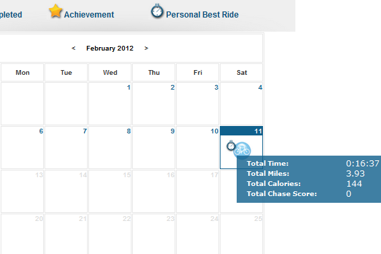381x254 pixels.
Task: Click the small stopwatch icon on February 11
Action: (x=231, y=146)
